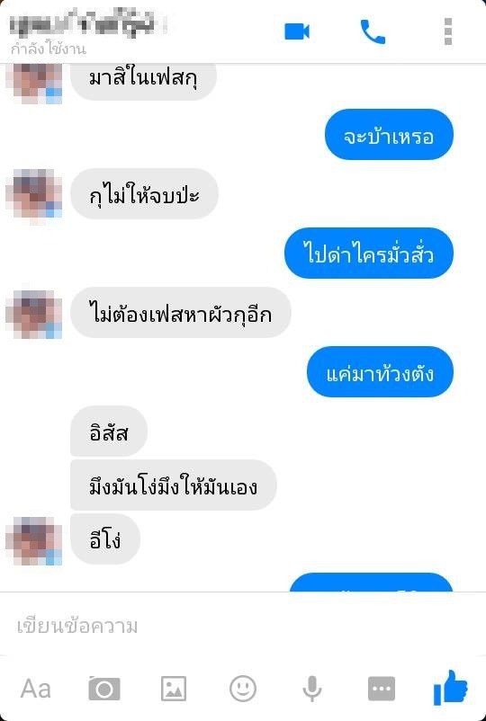Select the blue message จะบ้าเหรอ

389,135
